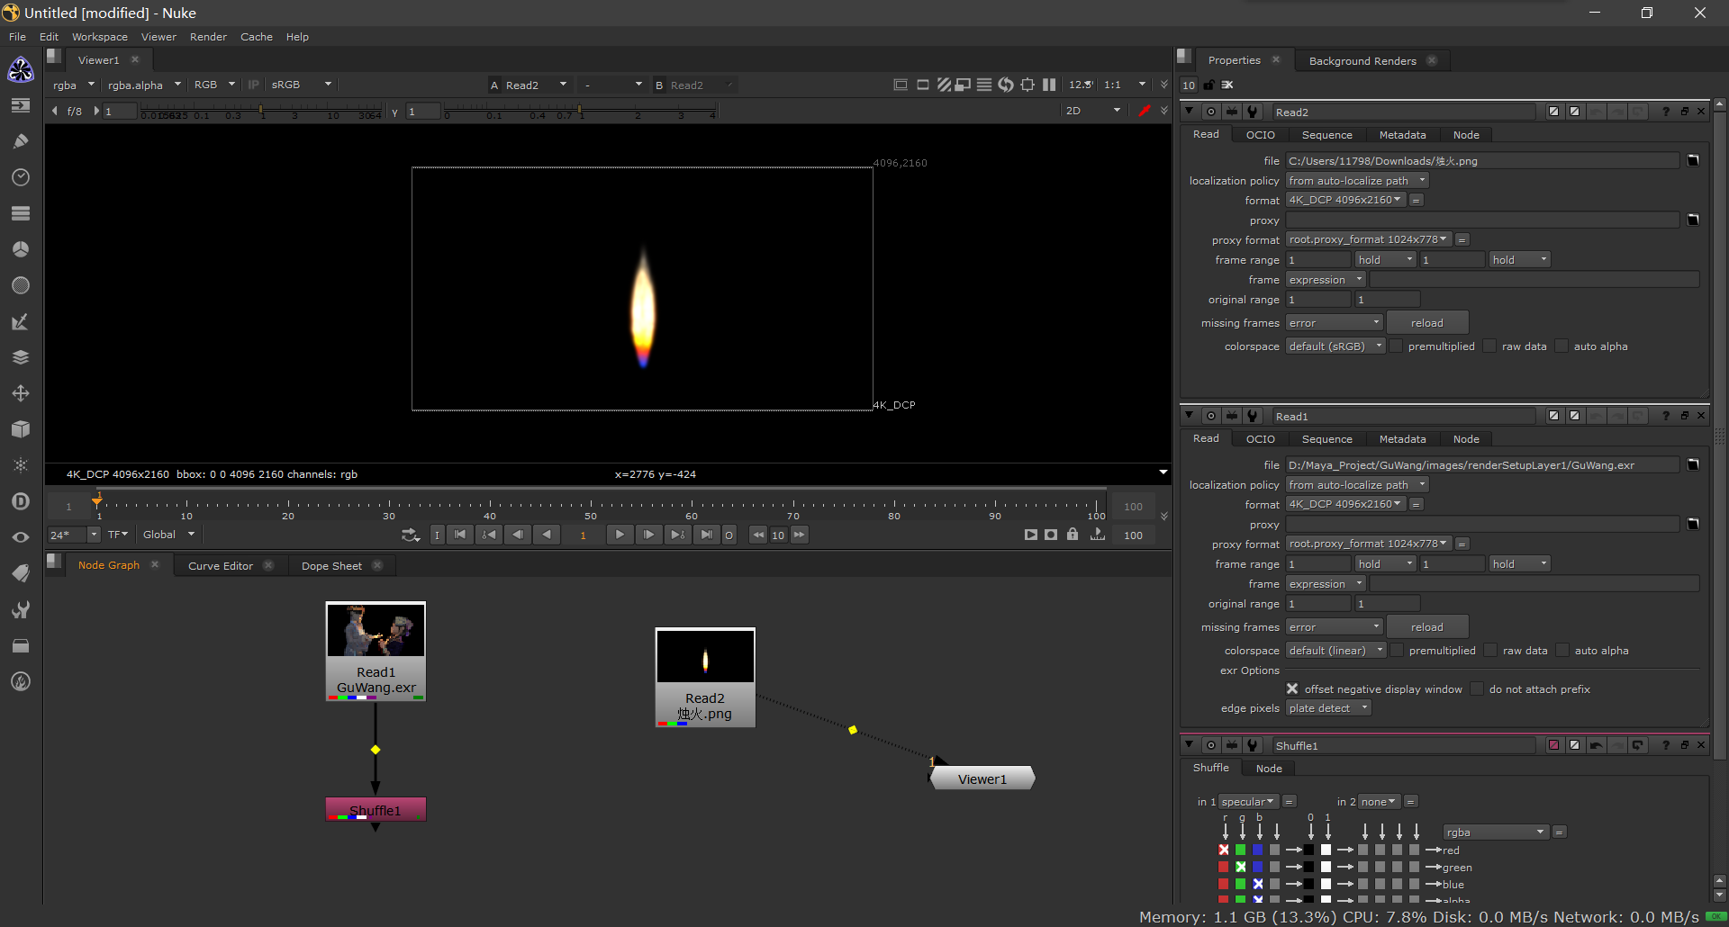The width and height of the screenshot is (1729, 927).
Task: Uncheck offset negative display window
Action: pos(1292,689)
